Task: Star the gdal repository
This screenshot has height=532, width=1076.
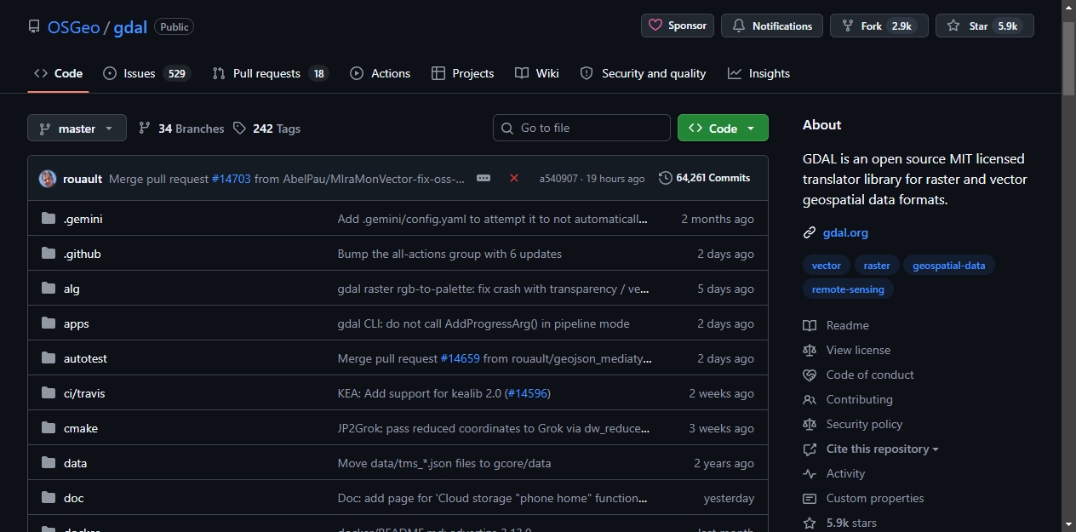Action: point(985,26)
